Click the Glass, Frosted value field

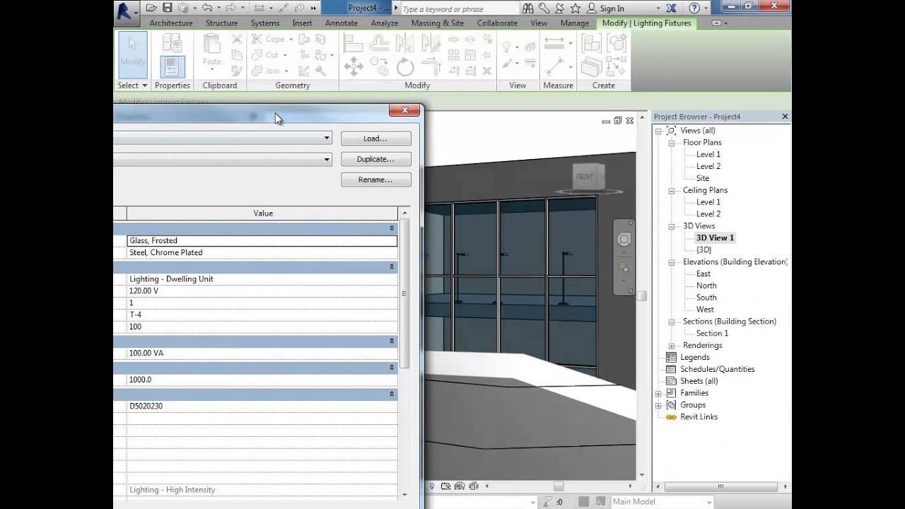coord(262,240)
